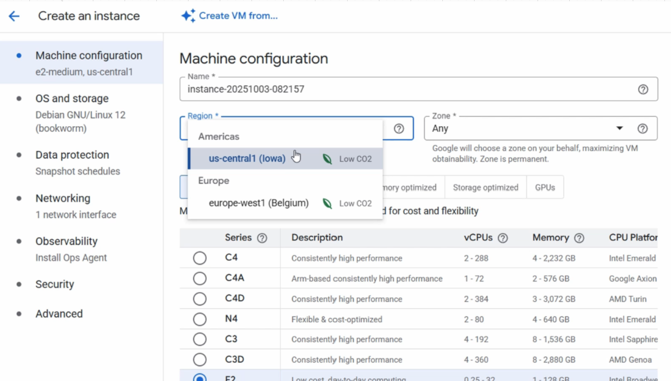Select the C4 series radio button
The image size is (671, 381).
[200, 258]
